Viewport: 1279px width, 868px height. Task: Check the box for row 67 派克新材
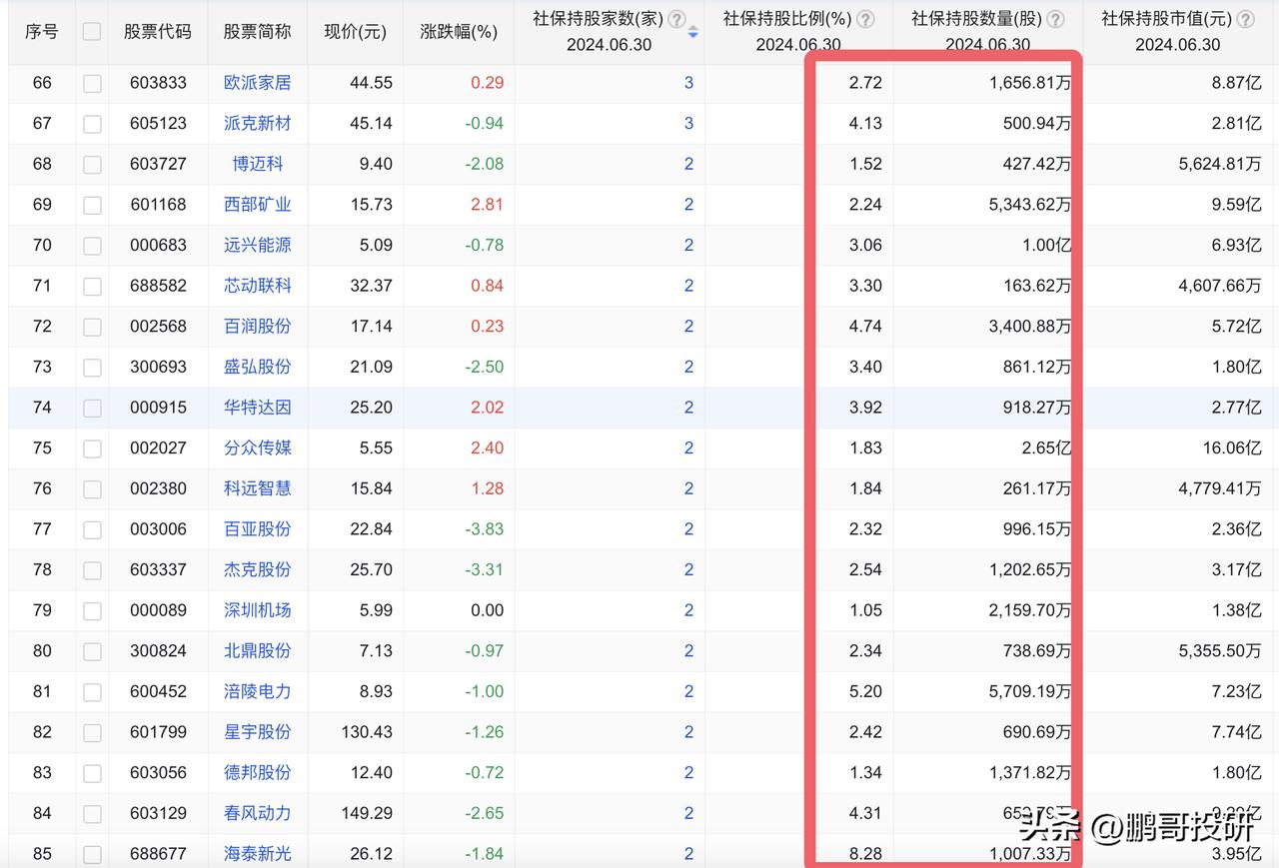point(92,124)
